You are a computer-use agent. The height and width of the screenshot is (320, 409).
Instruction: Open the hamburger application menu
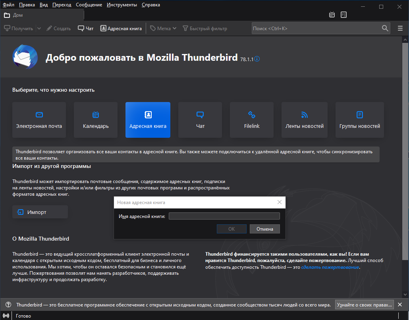(x=400, y=28)
